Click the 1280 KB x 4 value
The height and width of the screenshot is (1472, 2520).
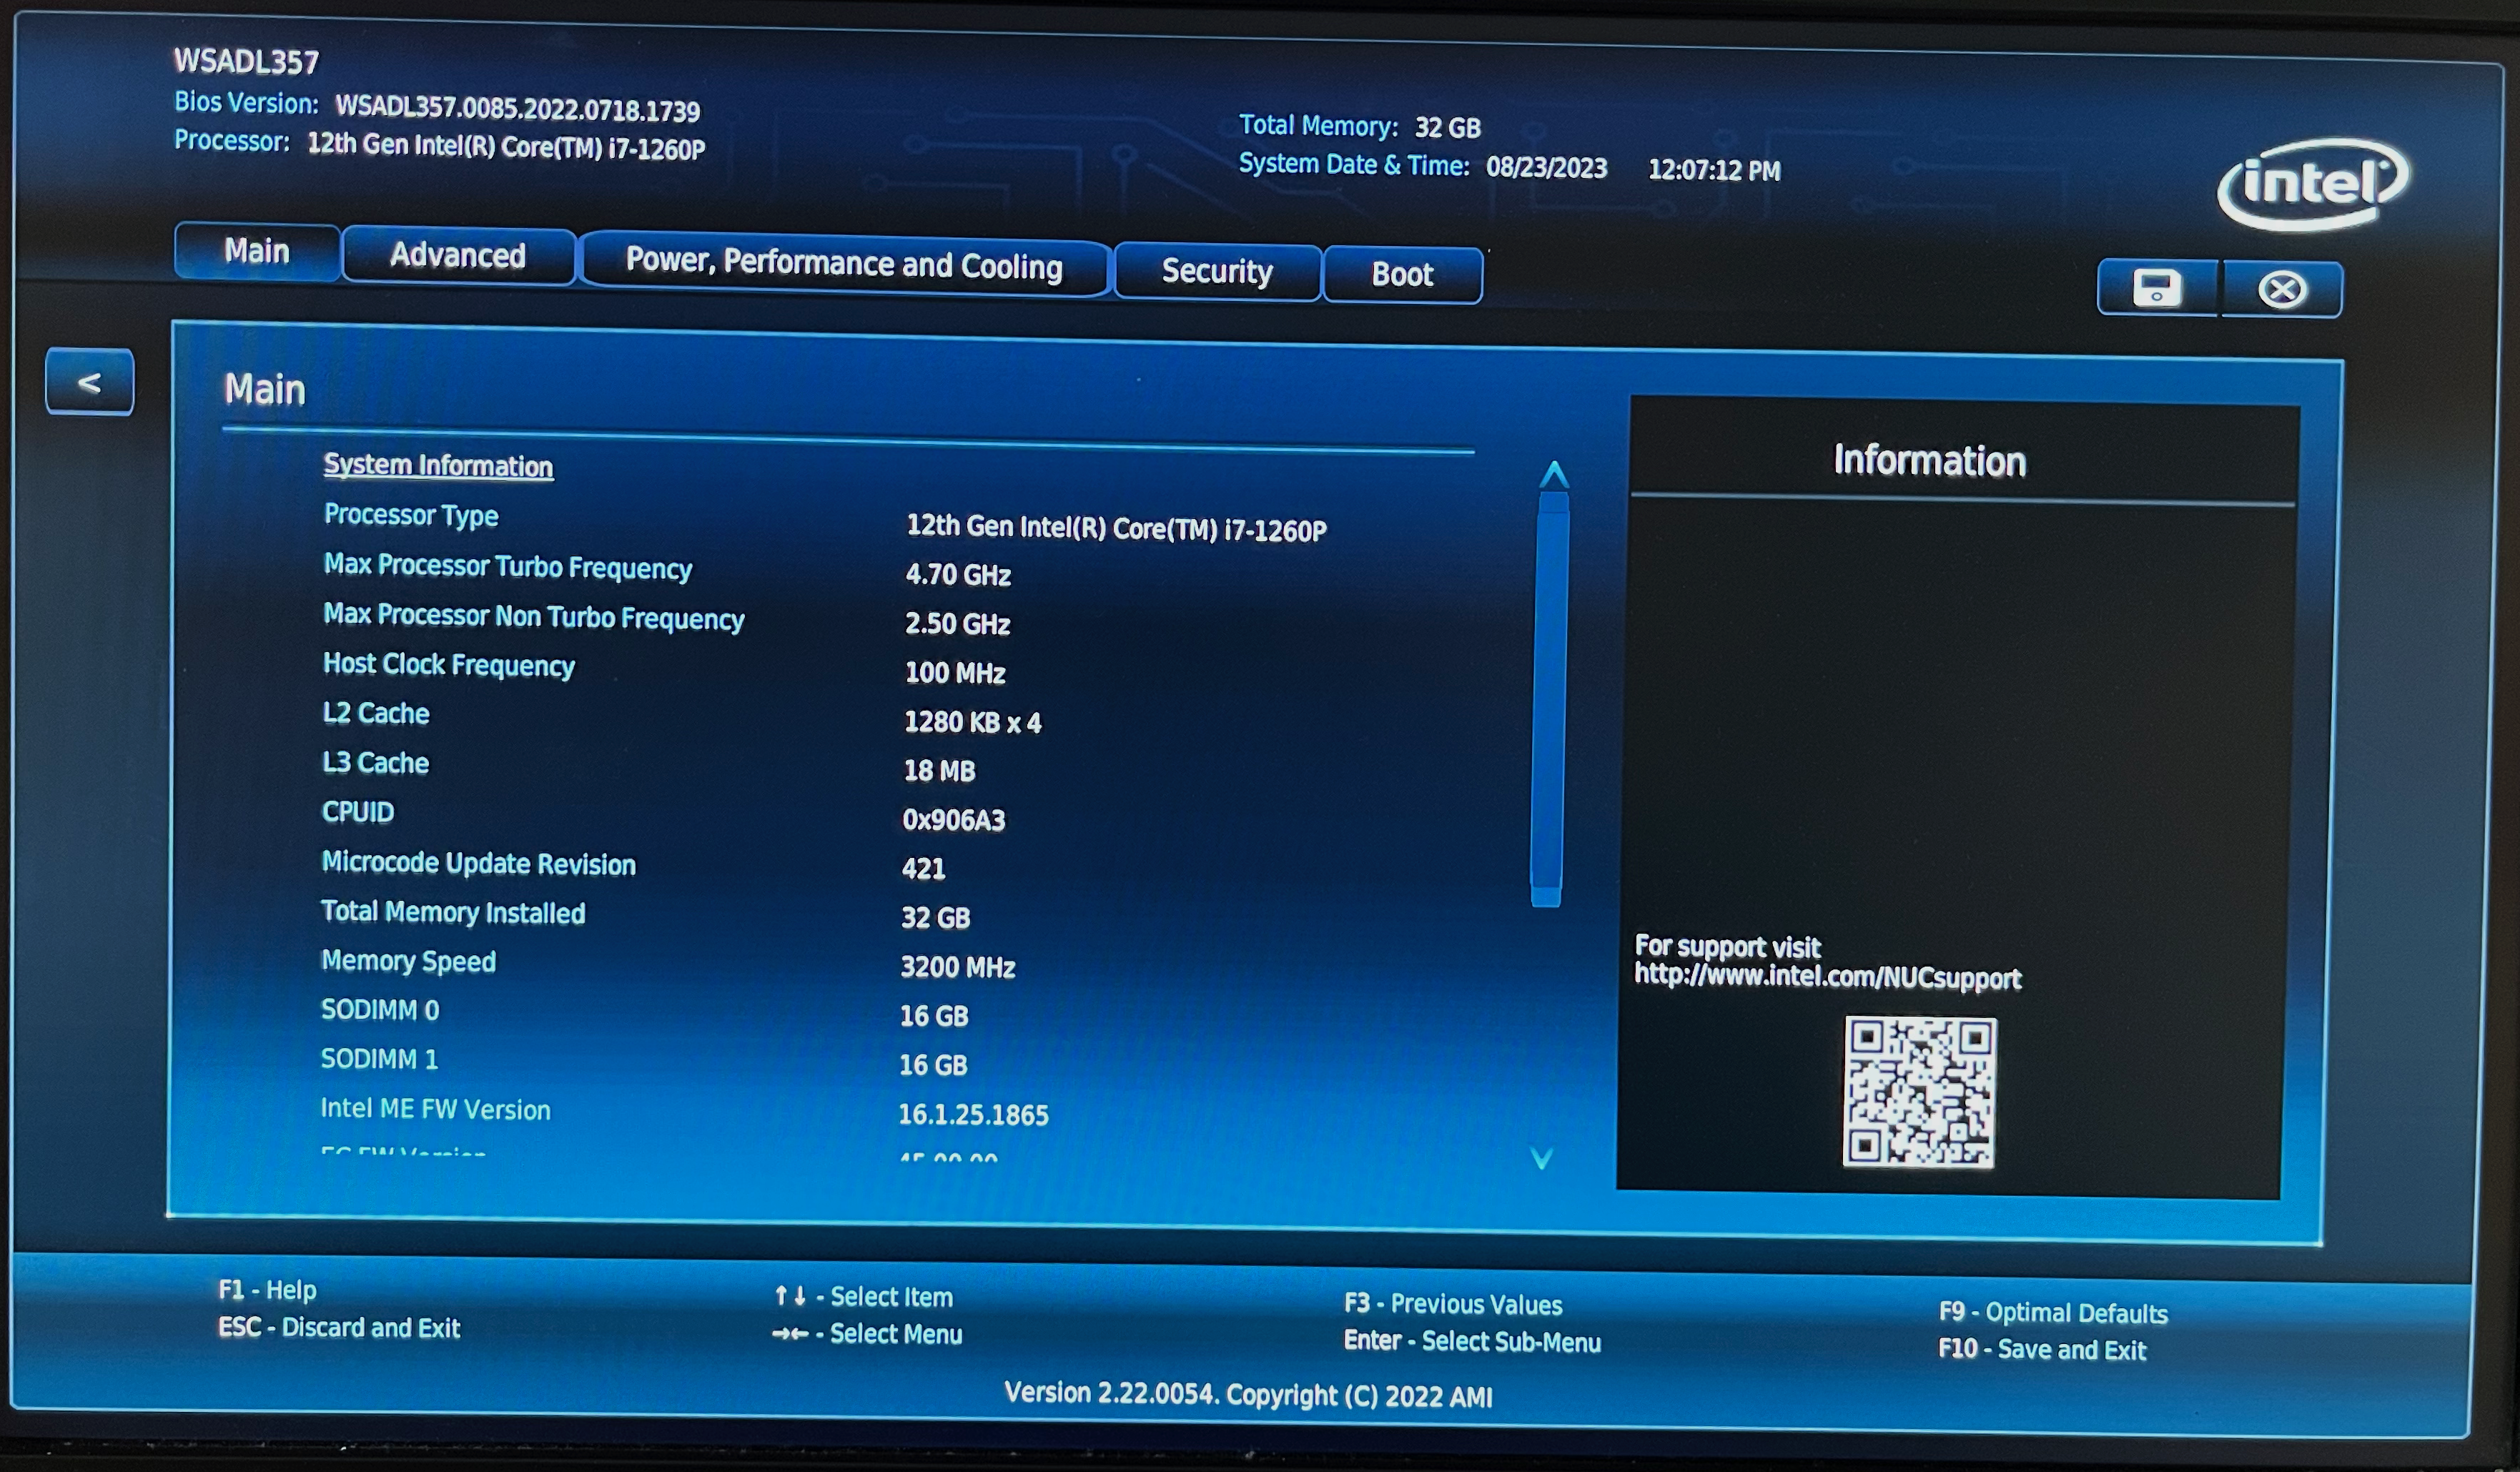[972, 722]
